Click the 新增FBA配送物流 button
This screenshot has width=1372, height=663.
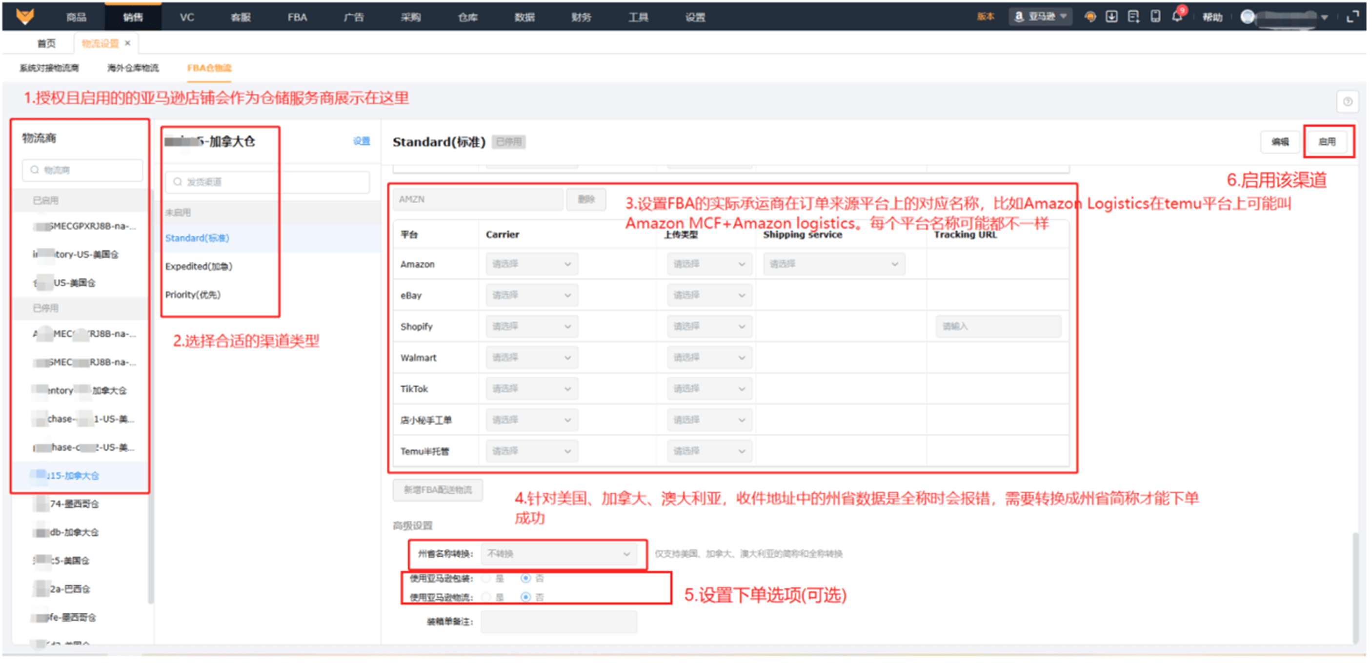tap(438, 489)
